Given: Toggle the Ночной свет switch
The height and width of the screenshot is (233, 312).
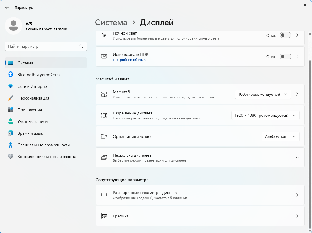Looking at the screenshot, I should pyautogui.click(x=286, y=35).
